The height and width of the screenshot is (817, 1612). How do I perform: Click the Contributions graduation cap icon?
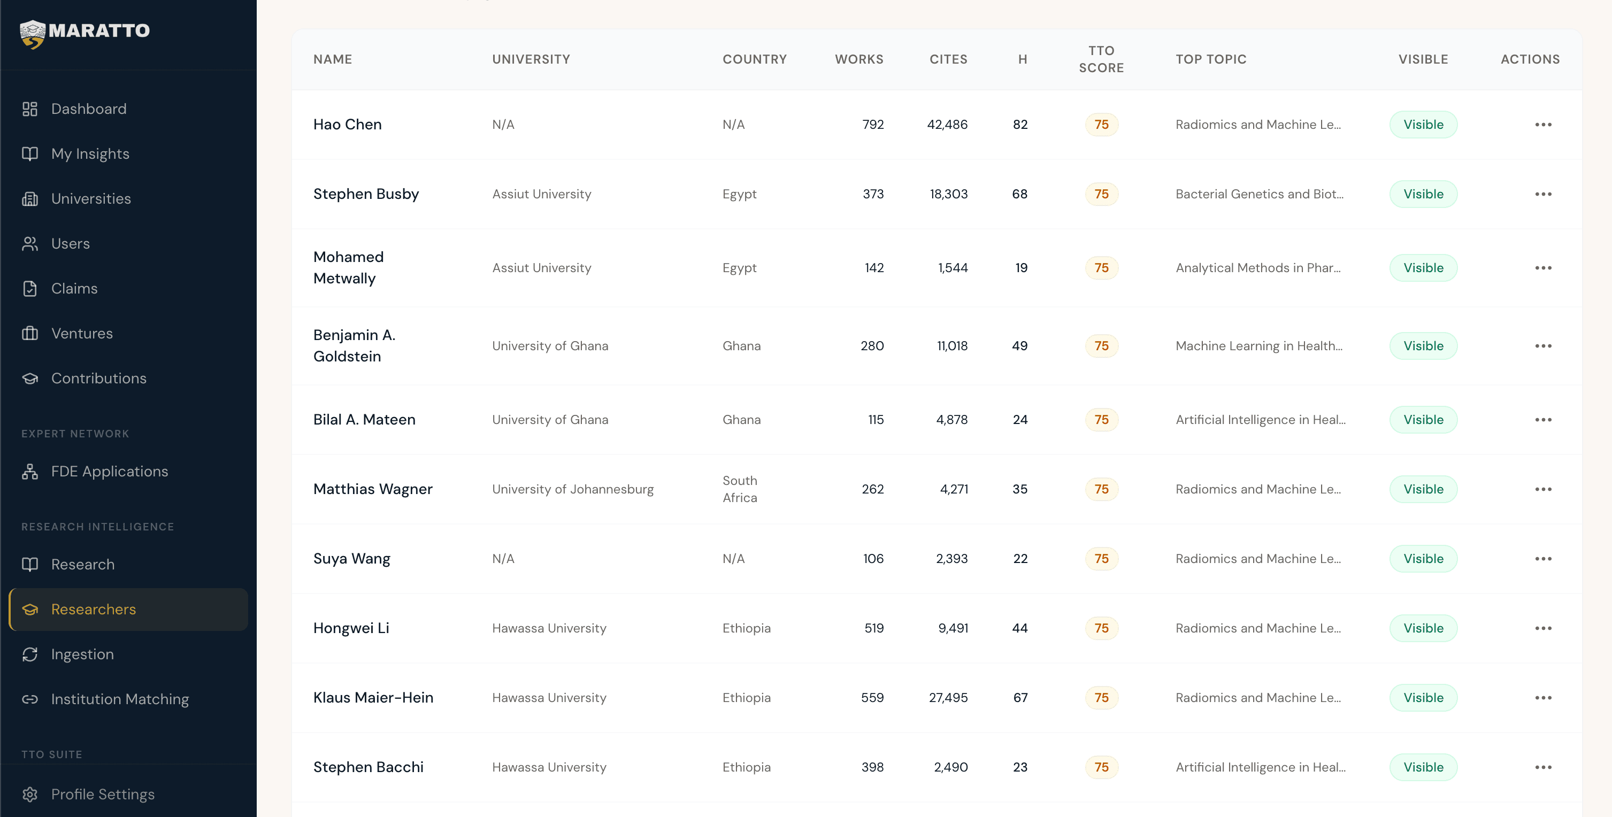pos(30,379)
